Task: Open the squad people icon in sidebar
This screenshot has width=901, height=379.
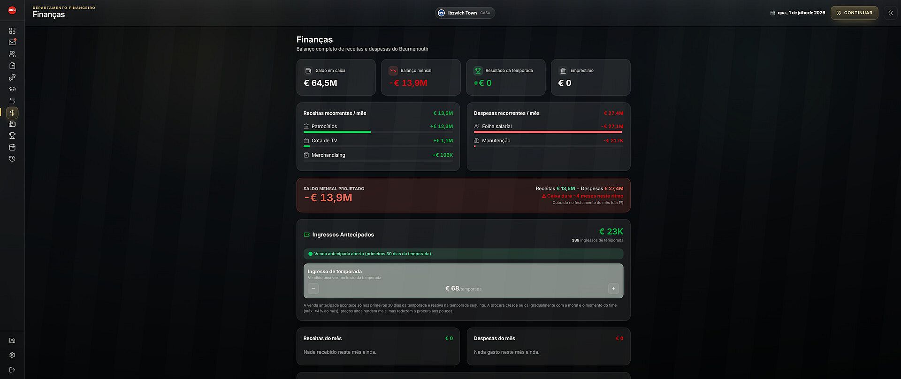Action: (12, 54)
